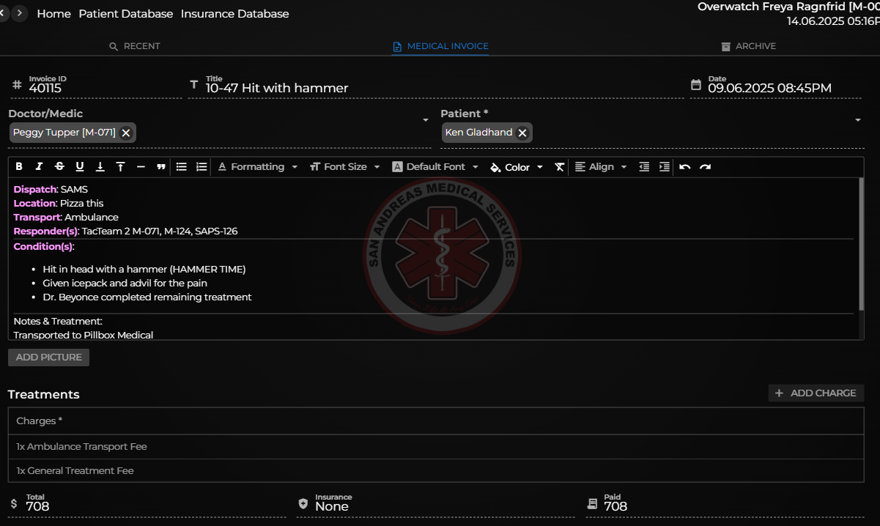This screenshot has height=526, width=880.
Task: Toggle bold formatting in the editor toolbar
Action: (19, 167)
